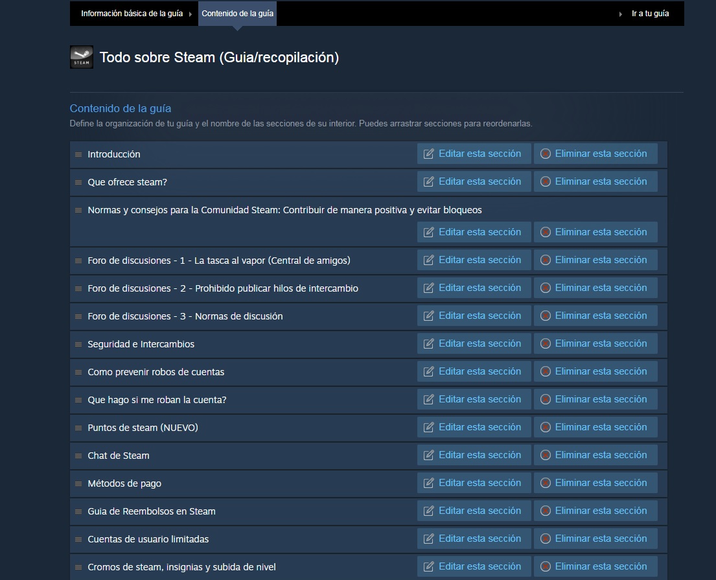Open the 'Información básica de la guía' tab
Image resolution: width=716 pixels, height=580 pixels.
tap(132, 14)
